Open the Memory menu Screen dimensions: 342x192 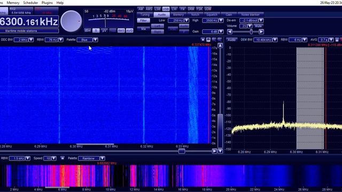tap(13, 3)
